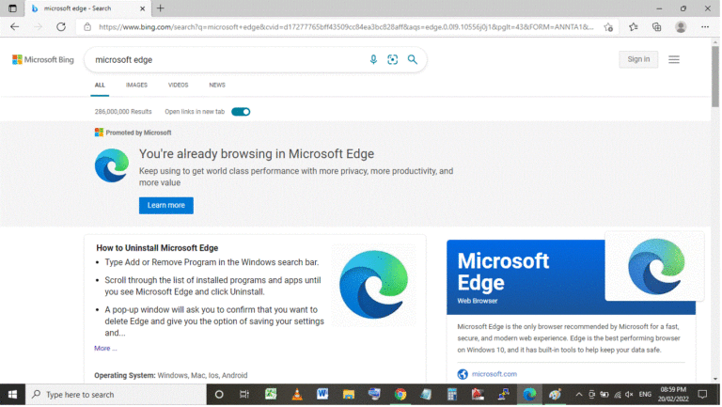Open the More ... link in snippet
Screen dimensions: 722x407
point(105,349)
